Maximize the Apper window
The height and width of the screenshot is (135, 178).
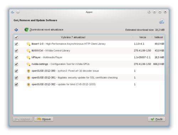(x=160, y=12)
